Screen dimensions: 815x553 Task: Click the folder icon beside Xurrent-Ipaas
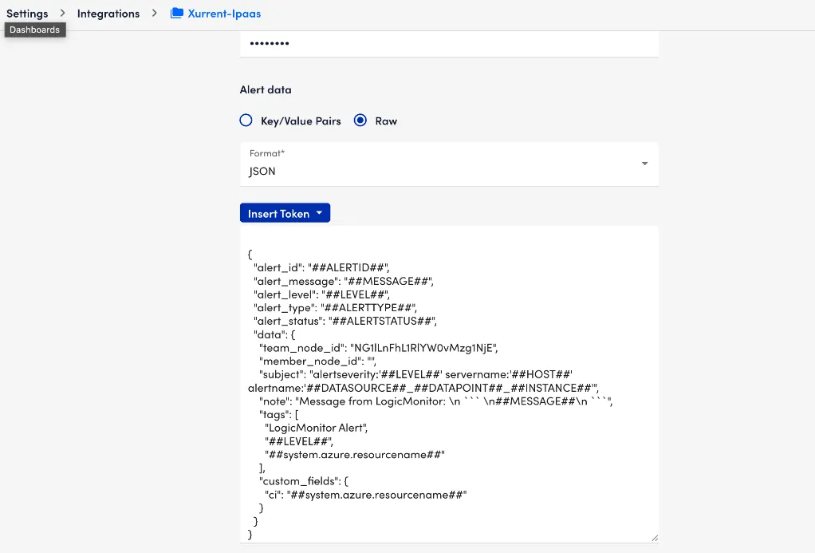[x=177, y=13]
